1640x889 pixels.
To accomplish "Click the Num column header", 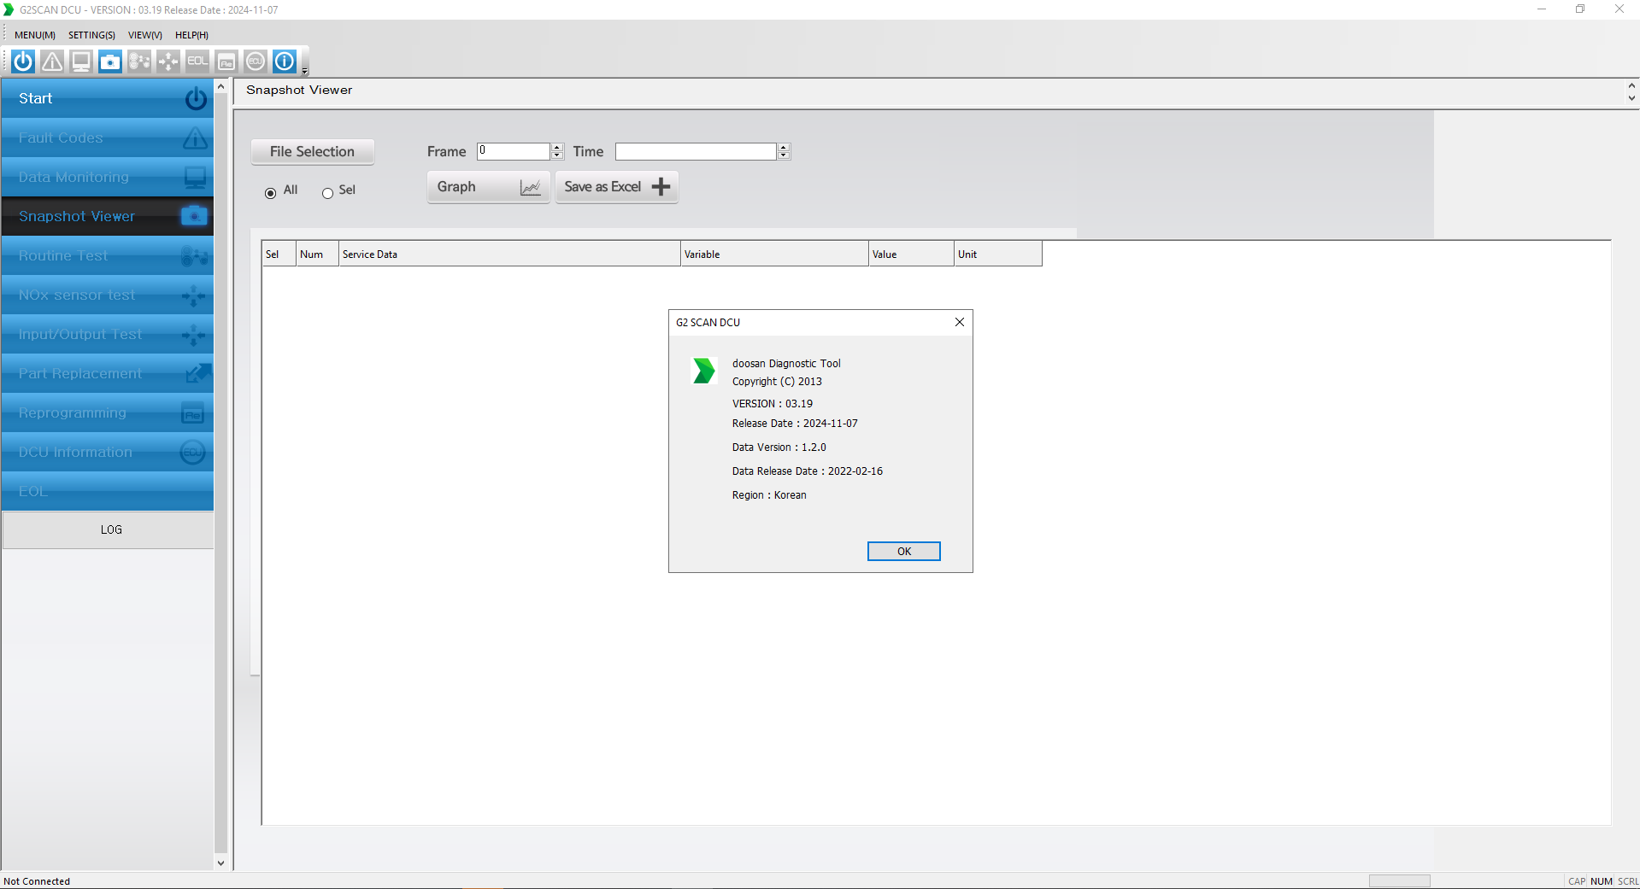I will [317, 254].
